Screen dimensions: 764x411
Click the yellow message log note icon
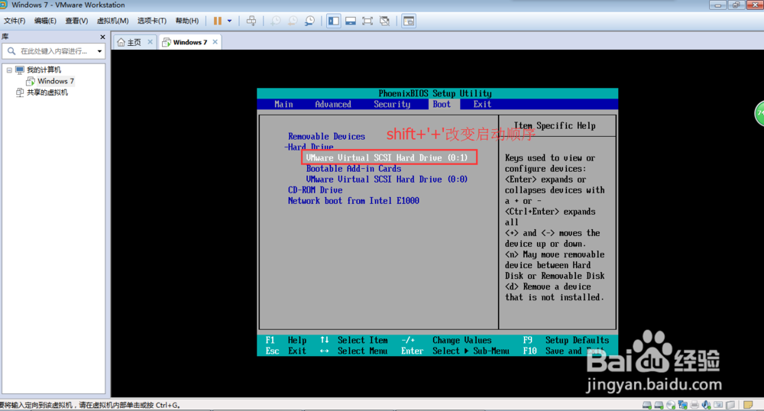click(749, 405)
